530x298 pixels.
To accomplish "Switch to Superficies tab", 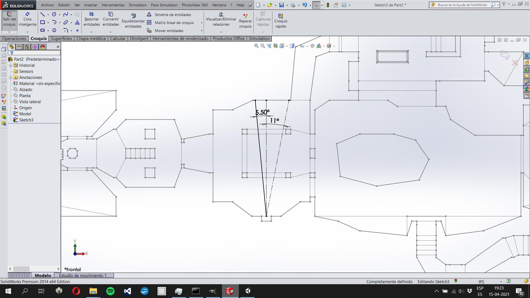I will (61, 39).
